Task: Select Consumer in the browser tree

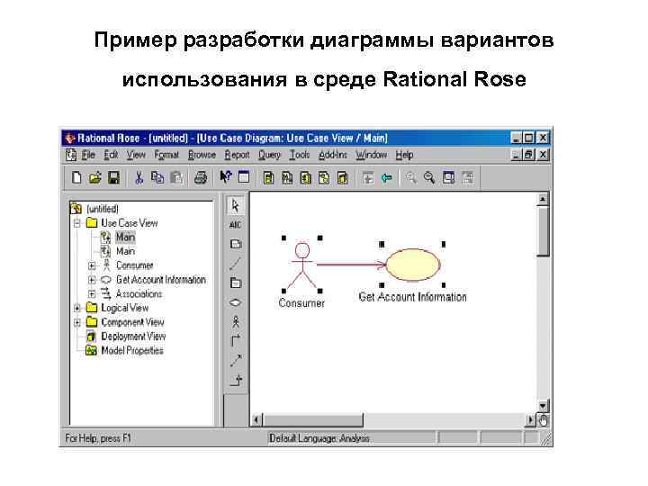Action: 135,265
